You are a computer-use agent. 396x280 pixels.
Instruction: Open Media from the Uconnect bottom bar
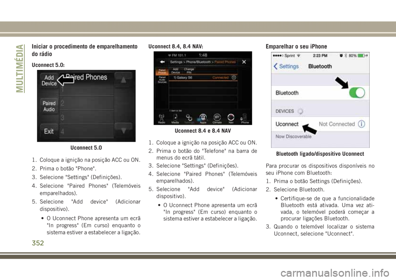[x=175, y=119]
